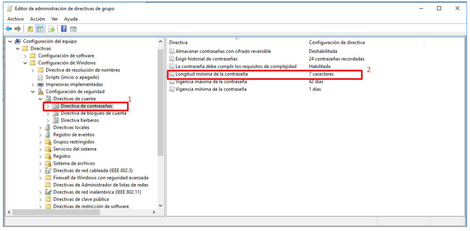This screenshot has height=231, width=470.
Task: Open the Archivo menu
Action: click(x=15, y=19)
